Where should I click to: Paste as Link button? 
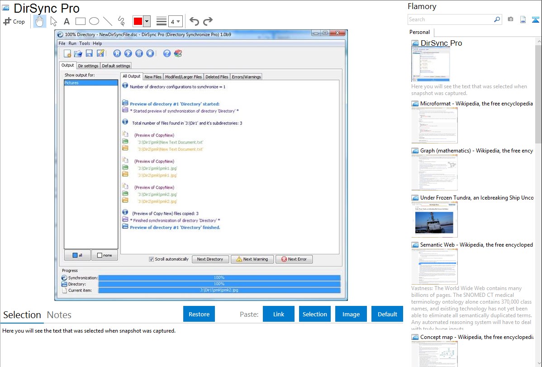tap(279, 314)
